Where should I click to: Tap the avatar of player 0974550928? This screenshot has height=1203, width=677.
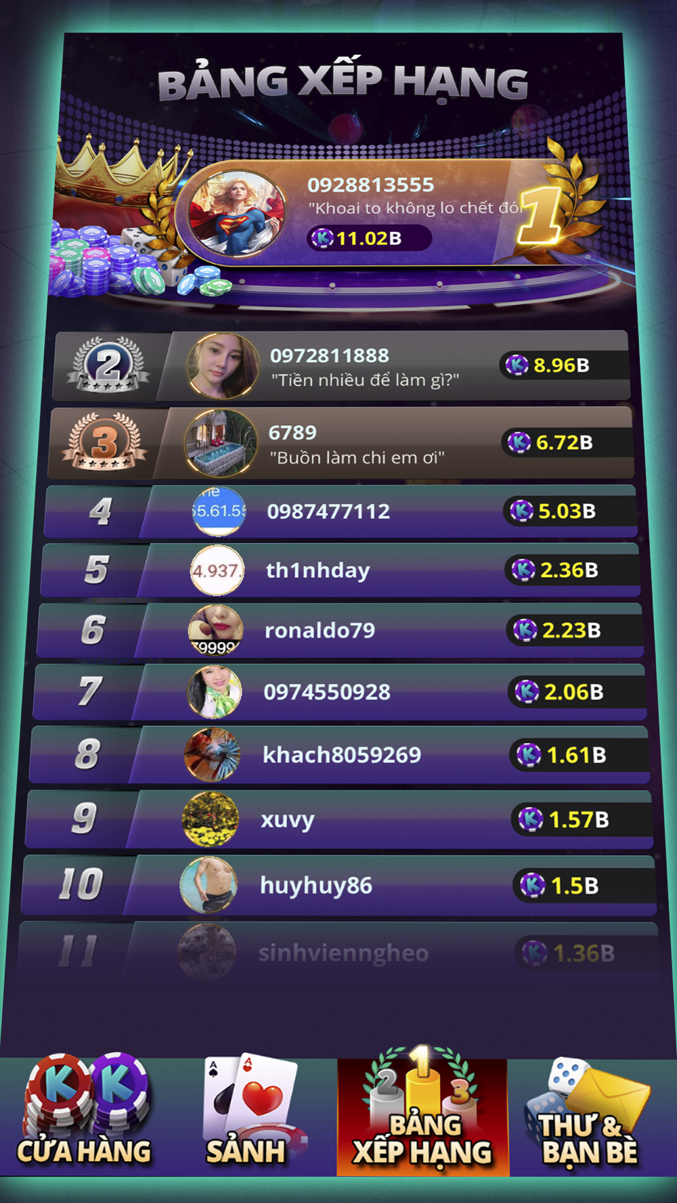[x=215, y=692]
